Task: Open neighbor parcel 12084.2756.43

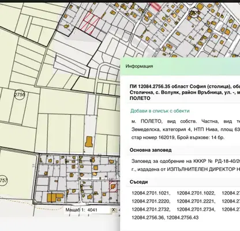Action: click(182, 218)
